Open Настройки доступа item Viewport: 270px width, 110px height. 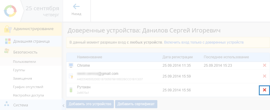coord(28,95)
